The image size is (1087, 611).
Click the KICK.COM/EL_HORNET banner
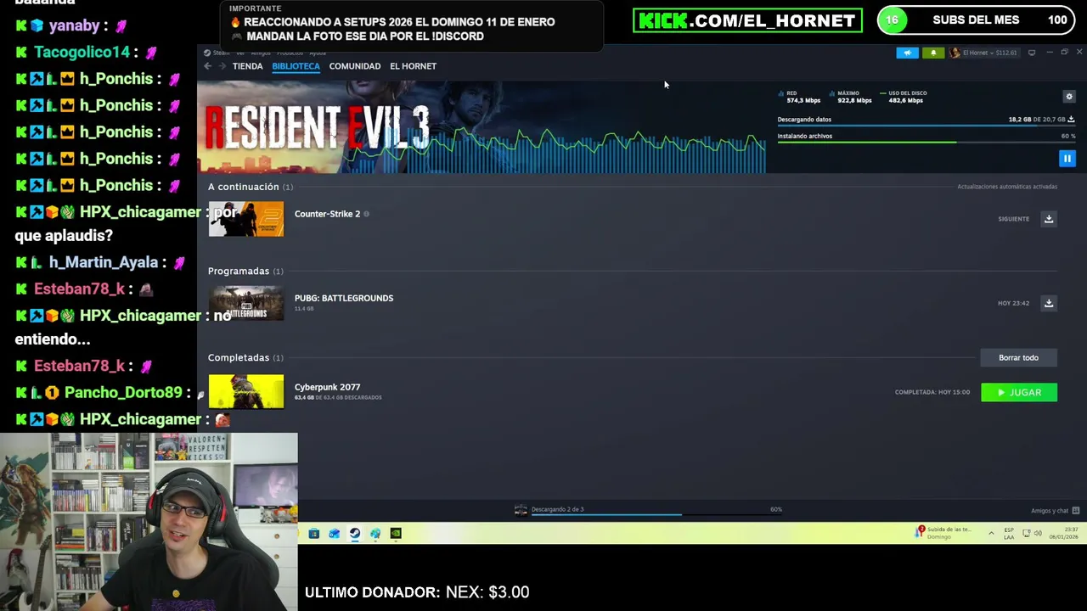[x=747, y=20]
